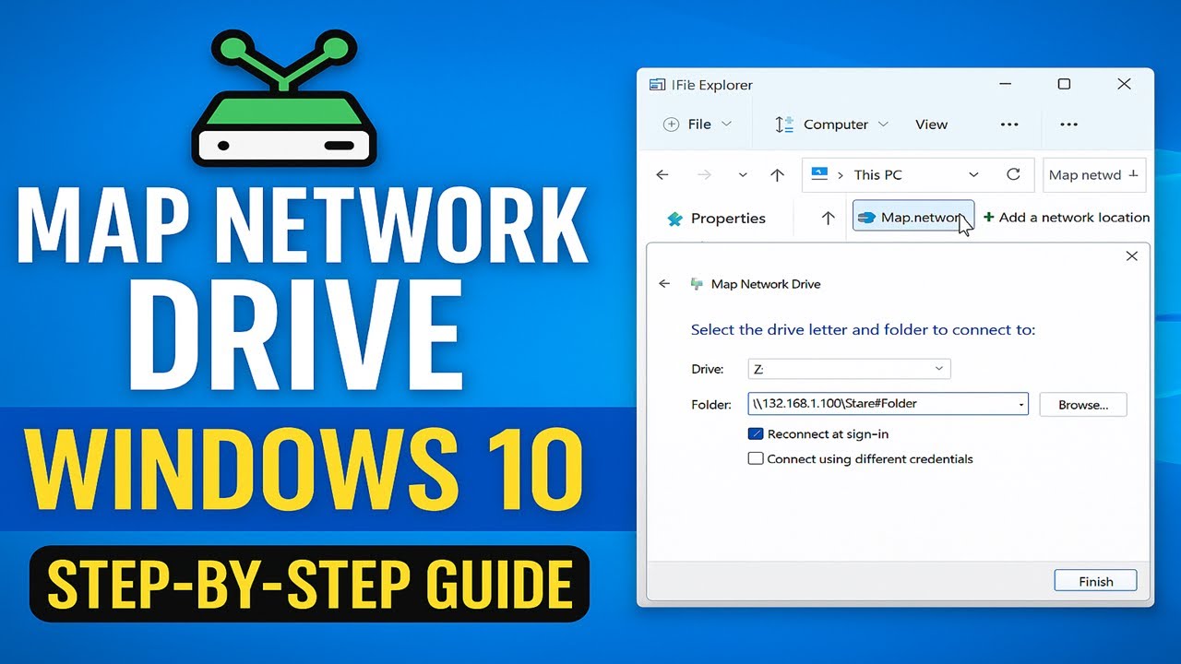1181x664 pixels.
Task: Close the Map Network Drive dialog
Action: (x=1132, y=256)
